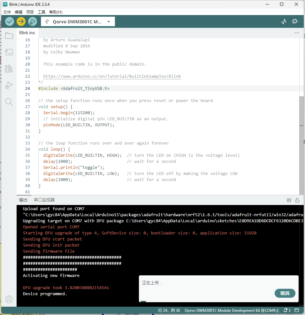305x315 pixels.
Task: Switch to the 输出 output tab
Action: (x=23, y=200)
